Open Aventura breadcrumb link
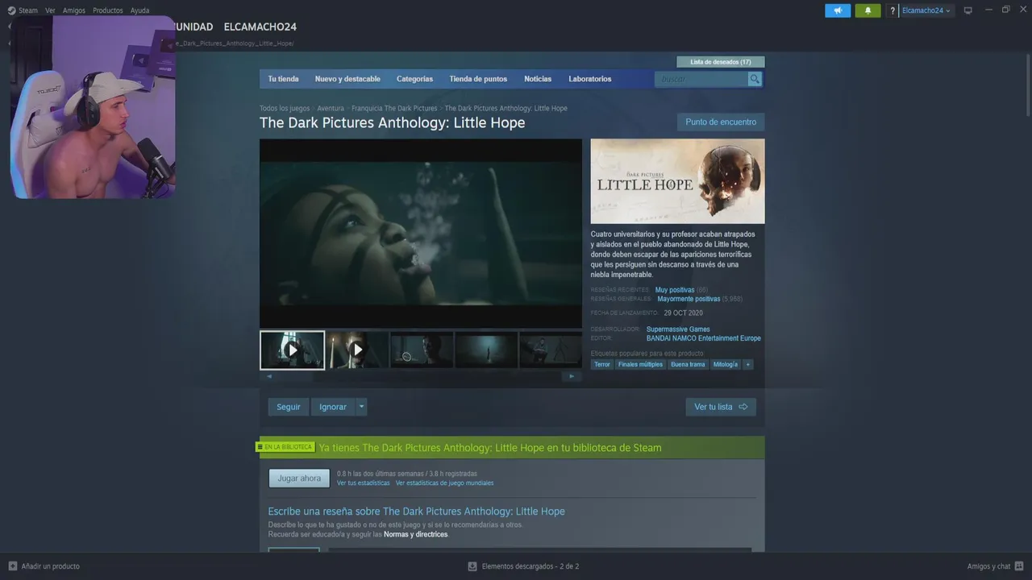The width and height of the screenshot is (1032, 580). [x=331, y=108]
